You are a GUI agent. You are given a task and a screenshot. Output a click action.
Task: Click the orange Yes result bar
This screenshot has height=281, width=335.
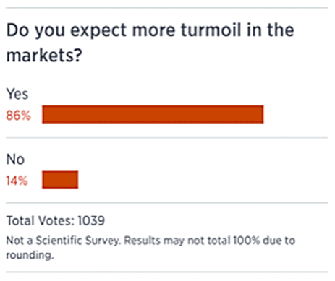click(x=153, y=114)
